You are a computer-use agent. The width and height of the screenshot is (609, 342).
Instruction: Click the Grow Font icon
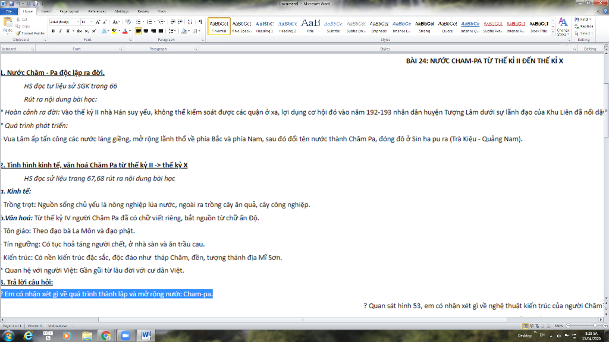[98, 22]
